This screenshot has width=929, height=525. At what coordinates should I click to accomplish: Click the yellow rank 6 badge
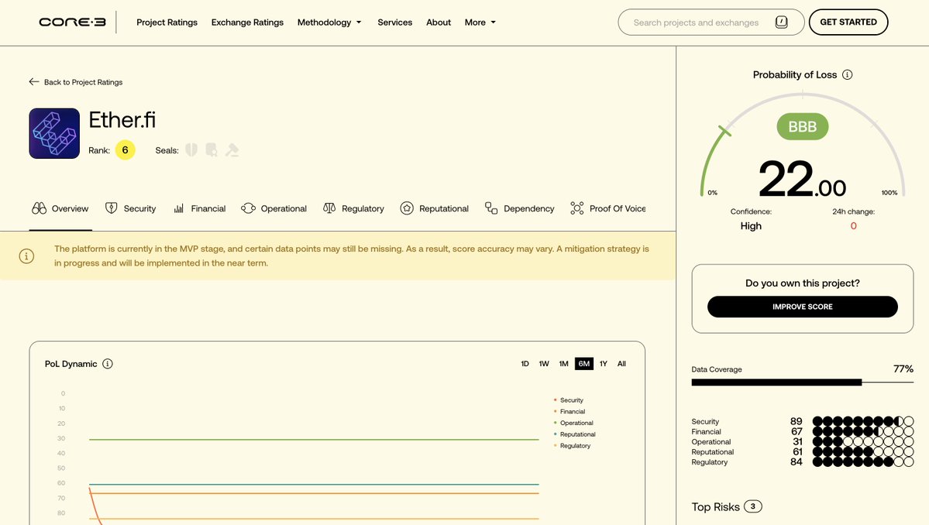[x=125, y=149]
